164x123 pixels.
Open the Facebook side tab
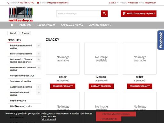(x=161, y=40)
